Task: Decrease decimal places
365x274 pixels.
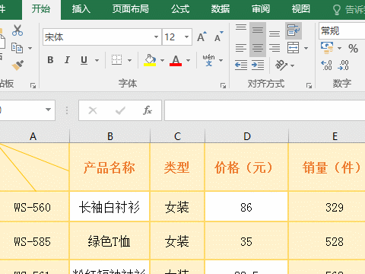Action: coord(343,65)
